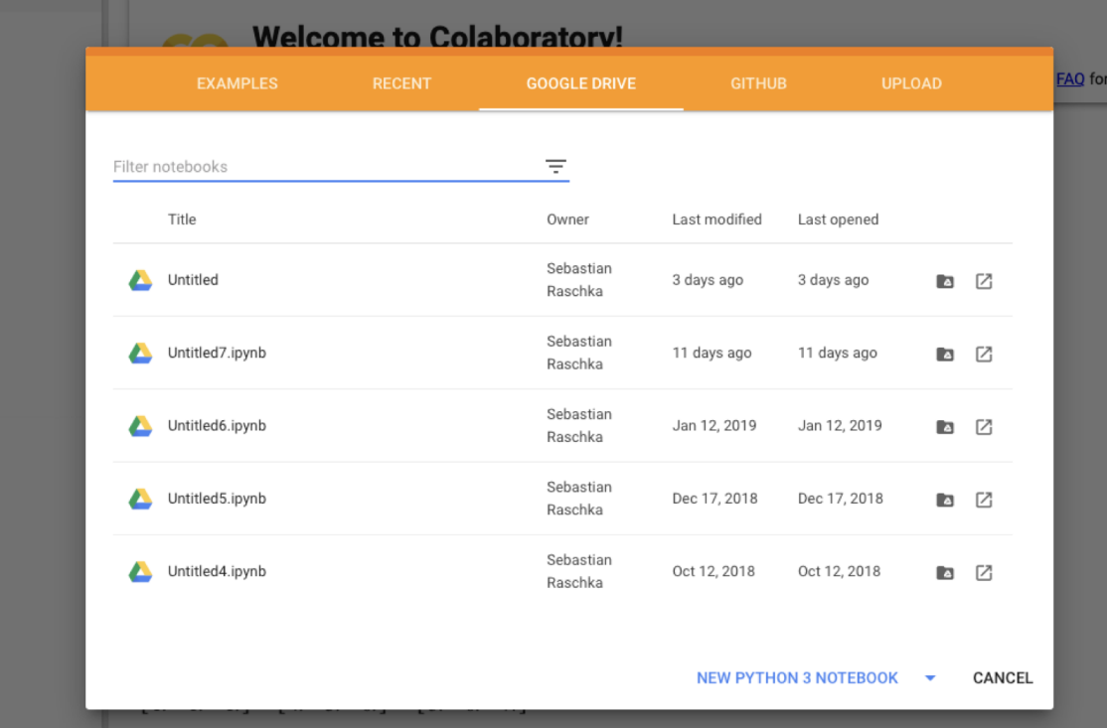Open Untitled6.ipynb in new tab icon
The width and height of the screenshot is (1107, 728).
pos(984,427)
